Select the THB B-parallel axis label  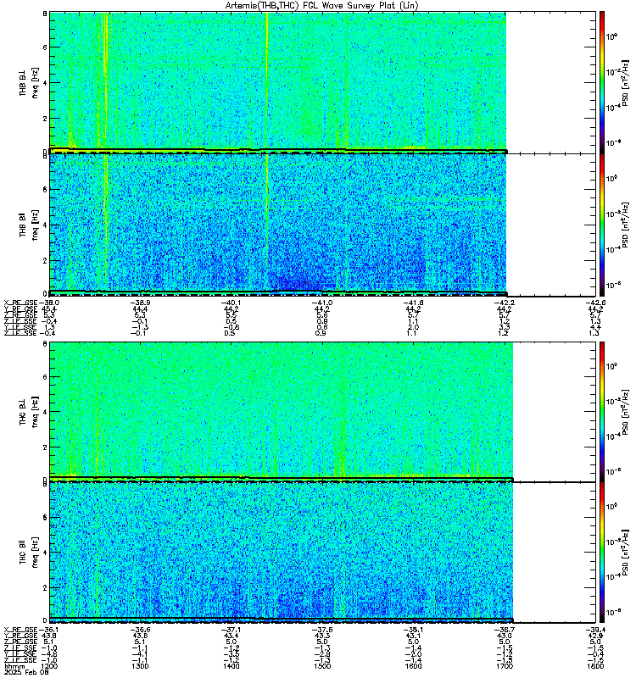pyautogui.click(x=23, y=225)
